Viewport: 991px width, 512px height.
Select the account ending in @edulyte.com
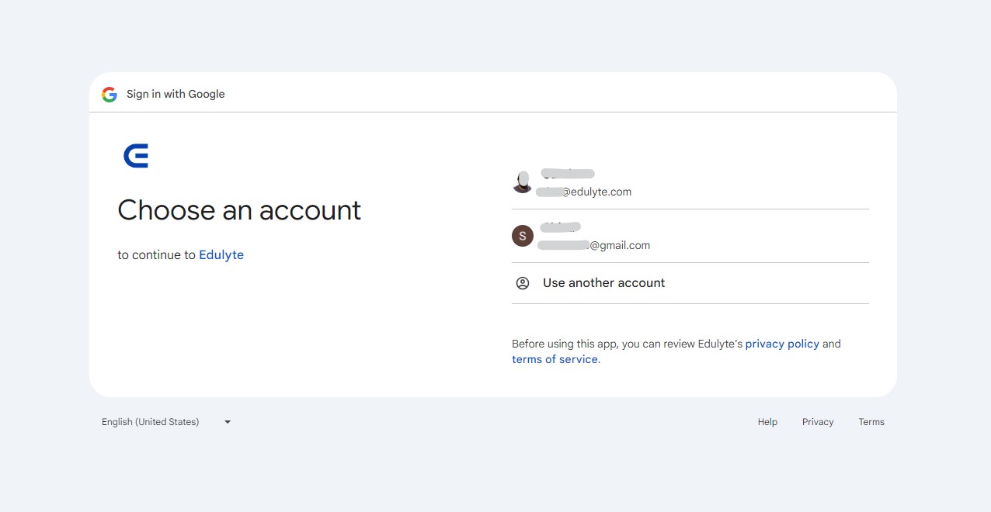(x=690, y=182)
